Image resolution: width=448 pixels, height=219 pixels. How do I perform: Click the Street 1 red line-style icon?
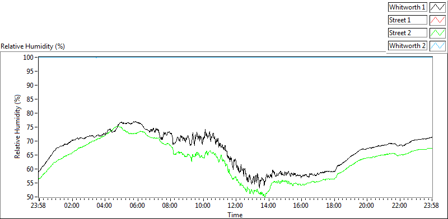click(438, 20)
